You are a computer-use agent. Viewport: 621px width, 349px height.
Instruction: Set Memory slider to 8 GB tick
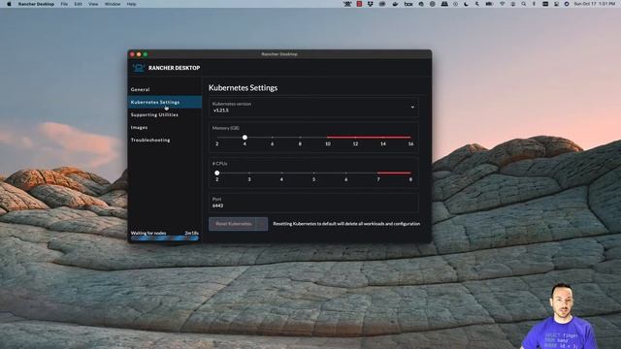click(300, 138)
